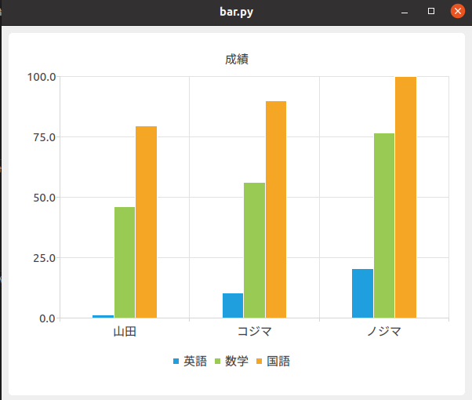Click the ノジマ category axis label

click(x=384, y=332)
